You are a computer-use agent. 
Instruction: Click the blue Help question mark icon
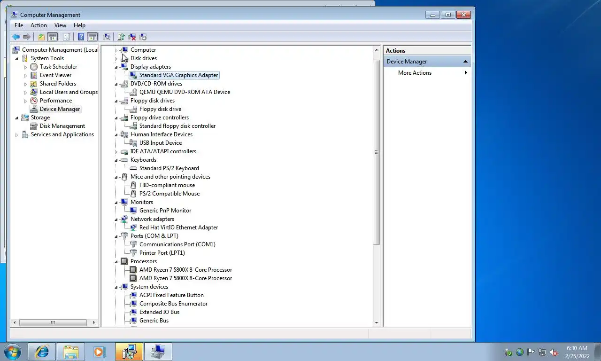[x=81, y=37]
